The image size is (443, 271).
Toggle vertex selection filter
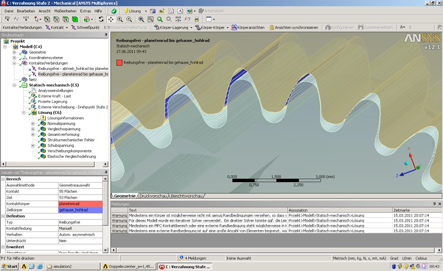click(x=47, y=19)
